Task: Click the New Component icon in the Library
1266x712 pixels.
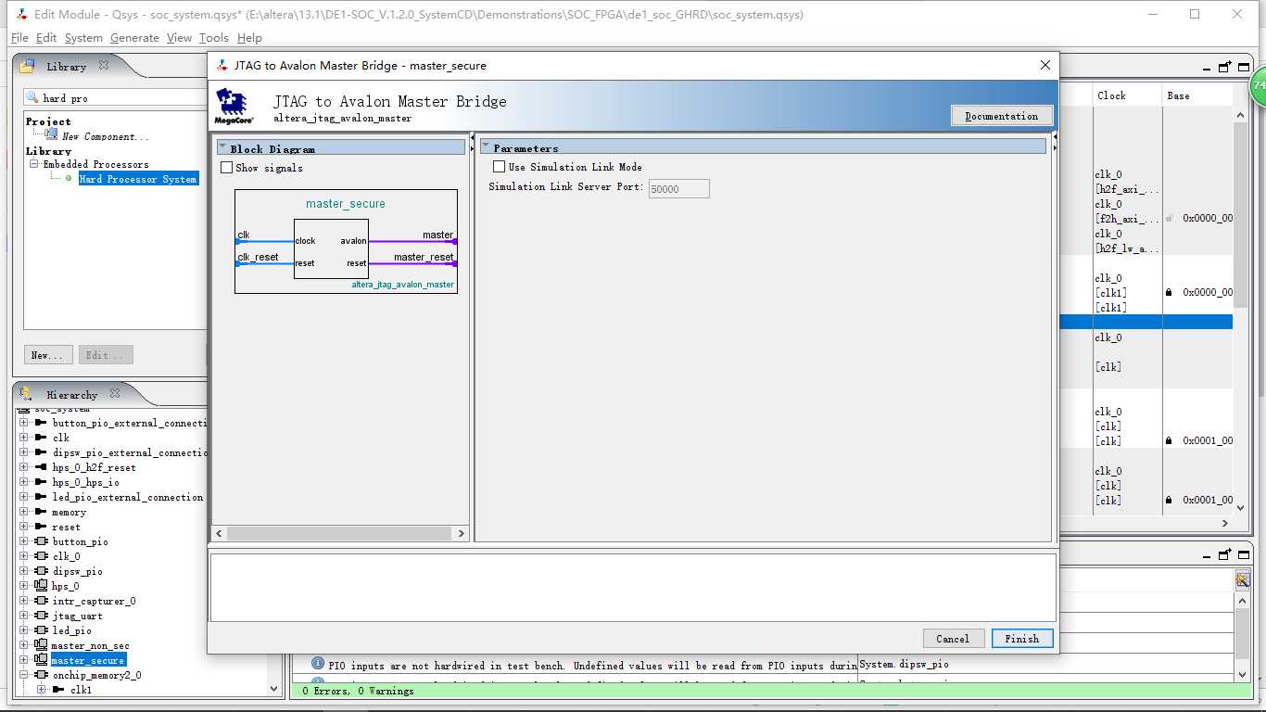Action: click(52, 135)
